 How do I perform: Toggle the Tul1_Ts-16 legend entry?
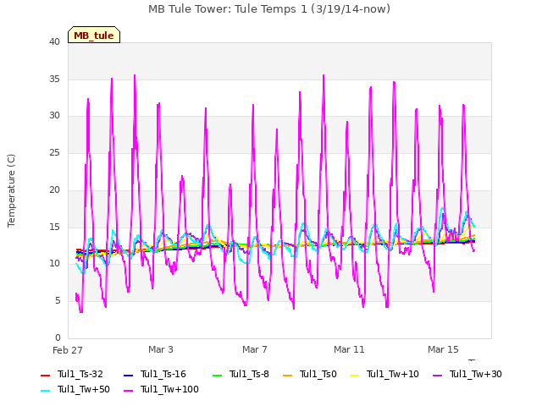[154, 374]
